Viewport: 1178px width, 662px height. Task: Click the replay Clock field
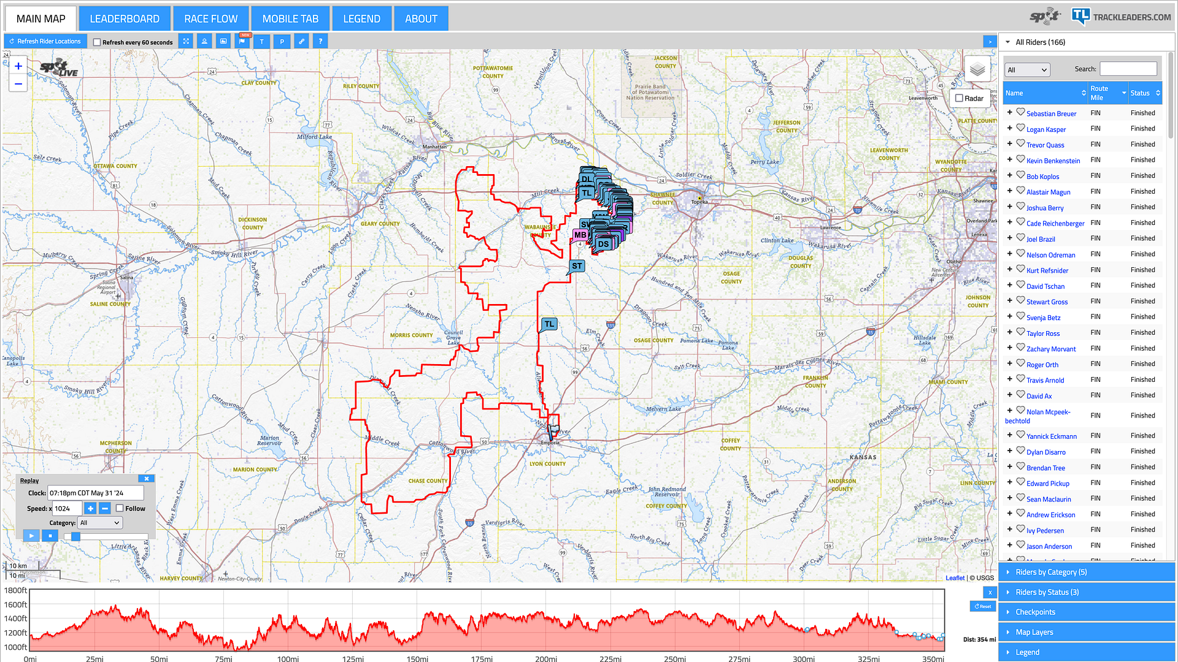[96, 493]
